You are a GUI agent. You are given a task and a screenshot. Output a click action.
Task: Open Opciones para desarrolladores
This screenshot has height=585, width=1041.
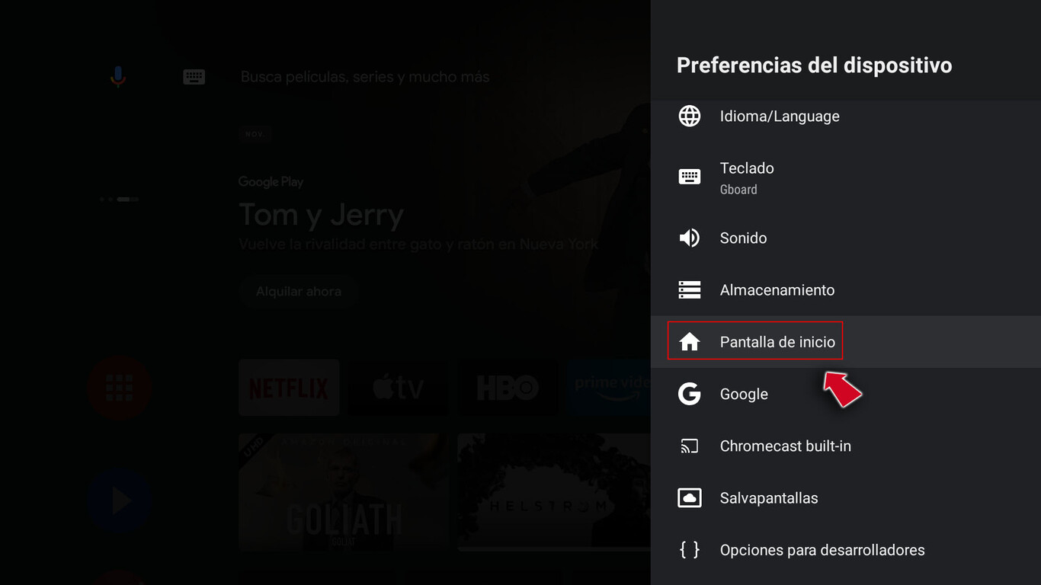click(x=846, y=550)
